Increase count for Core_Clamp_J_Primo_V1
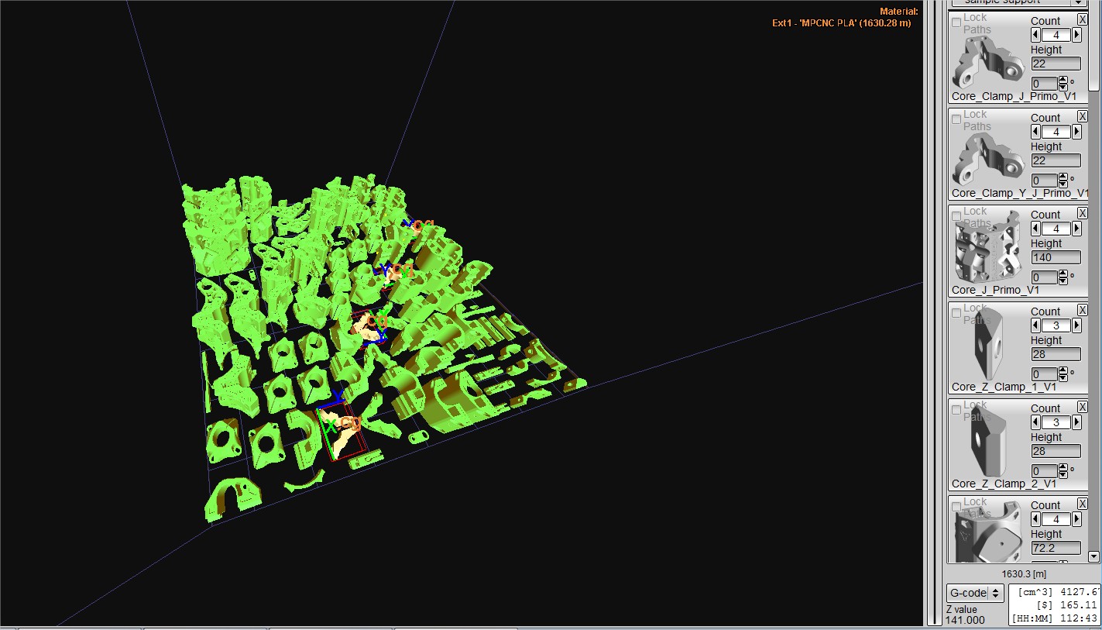The height and width of the screenshot is (630, 1102). [1076, 35]
